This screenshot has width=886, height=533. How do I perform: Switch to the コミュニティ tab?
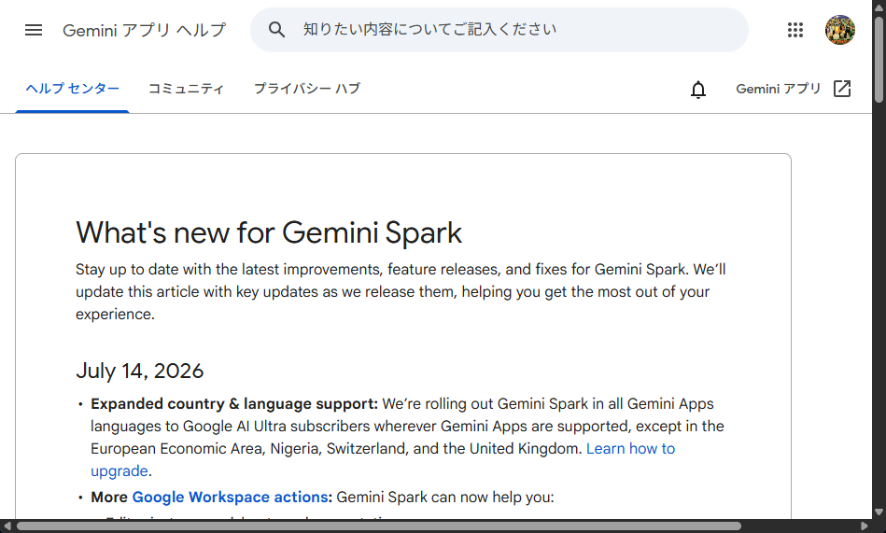click(186, 89)
